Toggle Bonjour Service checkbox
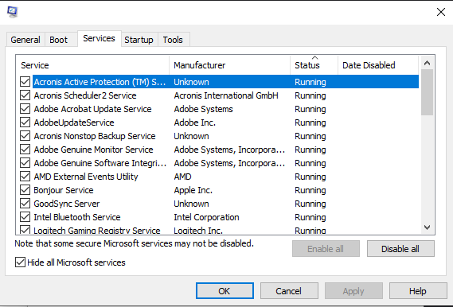The width and height of the screenshot is (453, 307). (25, 190)
